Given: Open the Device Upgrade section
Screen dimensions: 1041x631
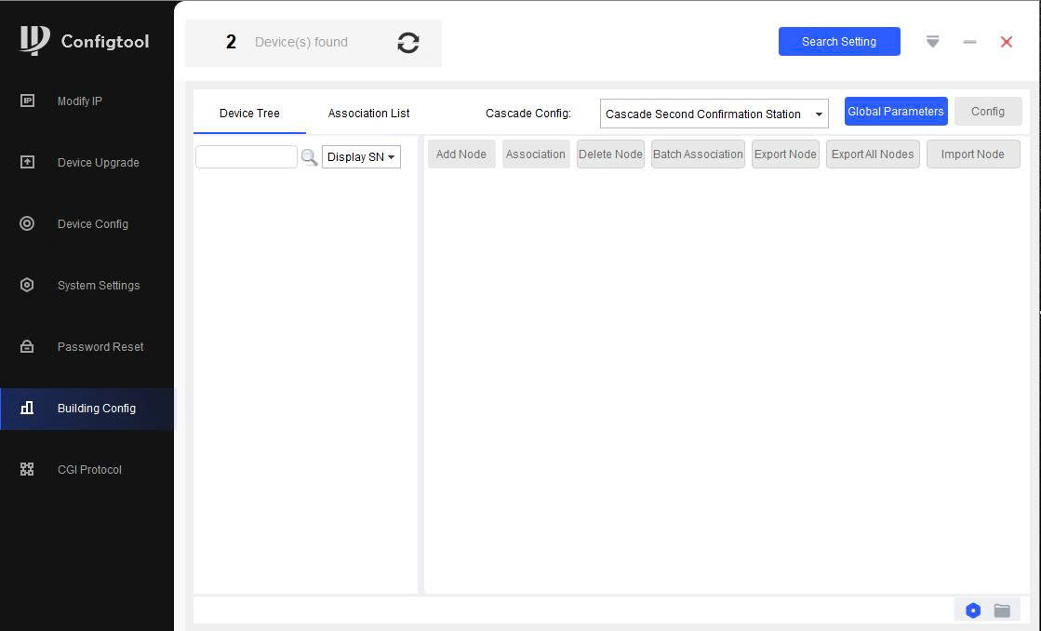Looking at the screenshot, I should coord(98,163).
